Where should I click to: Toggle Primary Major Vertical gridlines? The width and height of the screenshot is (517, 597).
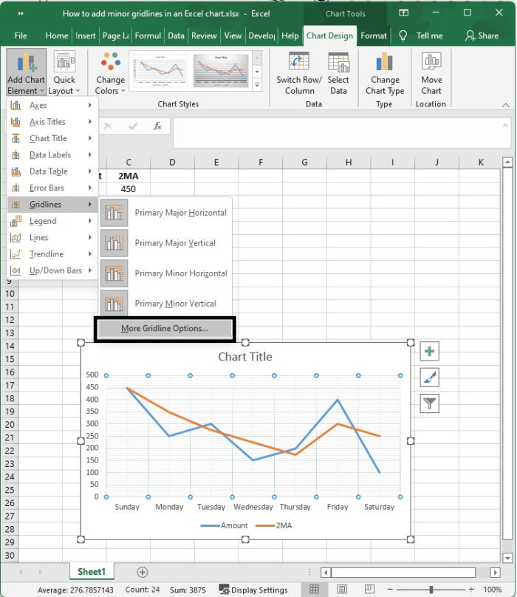pos(165,243)
